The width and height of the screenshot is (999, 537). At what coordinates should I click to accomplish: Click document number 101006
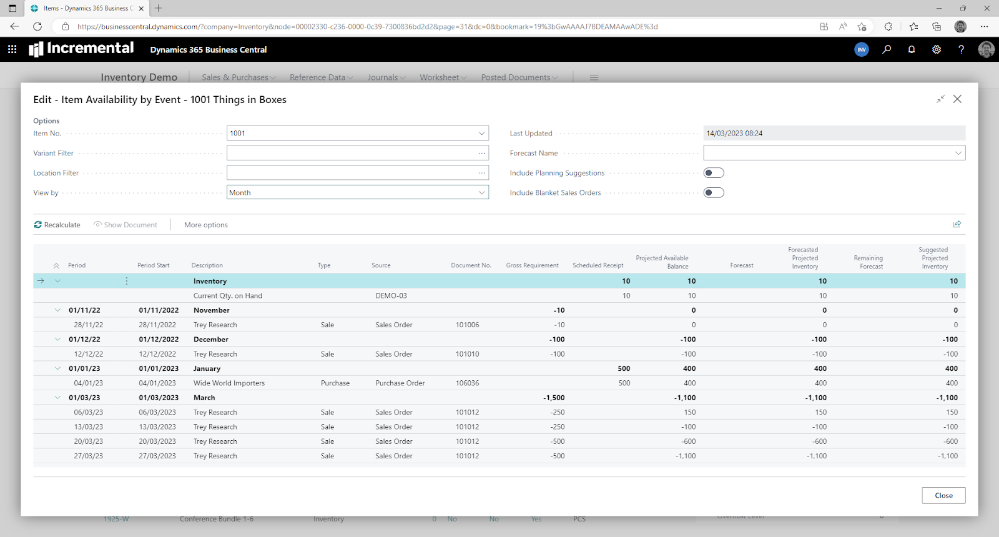point(468,325)
